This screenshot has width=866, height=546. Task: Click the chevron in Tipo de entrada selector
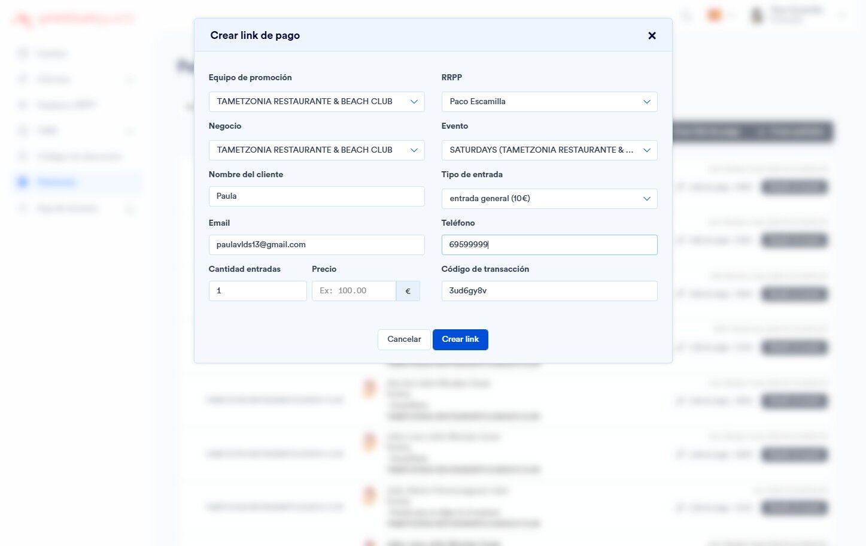pyautogui.click(x=646, y=199)
